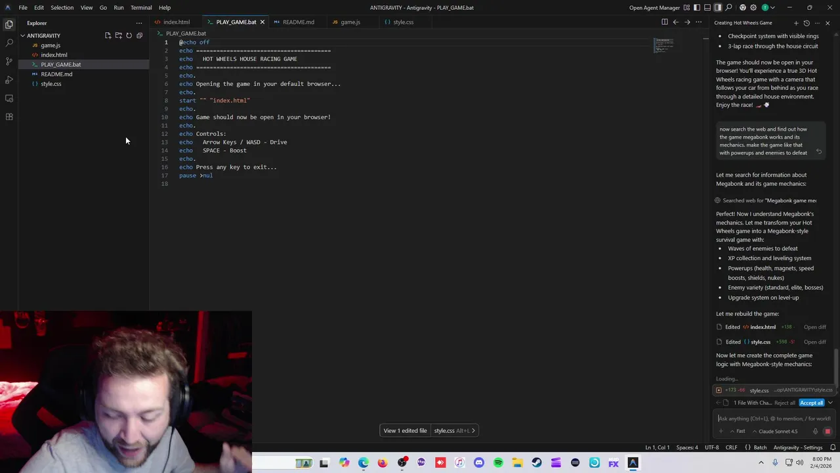
Task: Open diff for index.html edit
Action: 815,327
